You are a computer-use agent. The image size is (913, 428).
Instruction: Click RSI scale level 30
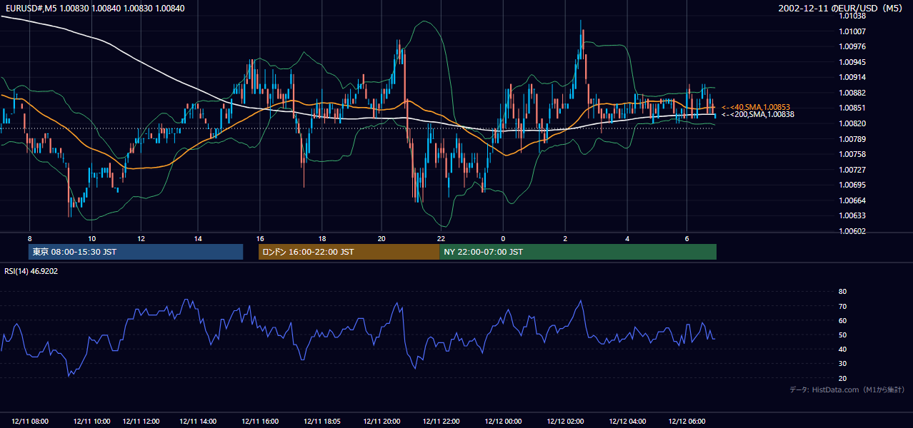point(842,363)
